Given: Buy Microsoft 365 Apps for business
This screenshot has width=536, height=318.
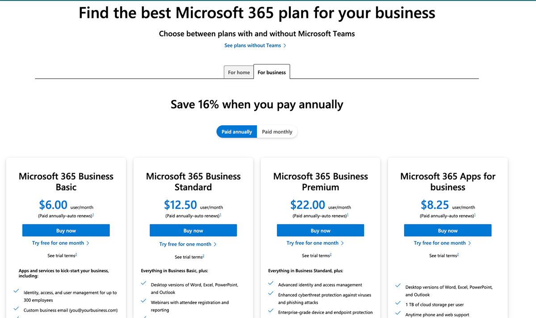Looking at the screenshot, I should pos(448,230).
